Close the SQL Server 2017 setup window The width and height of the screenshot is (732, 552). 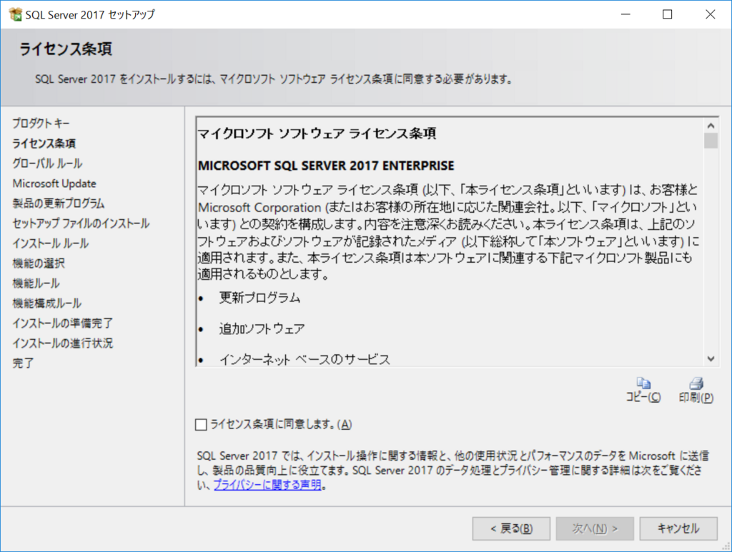[x=710, y=14]
